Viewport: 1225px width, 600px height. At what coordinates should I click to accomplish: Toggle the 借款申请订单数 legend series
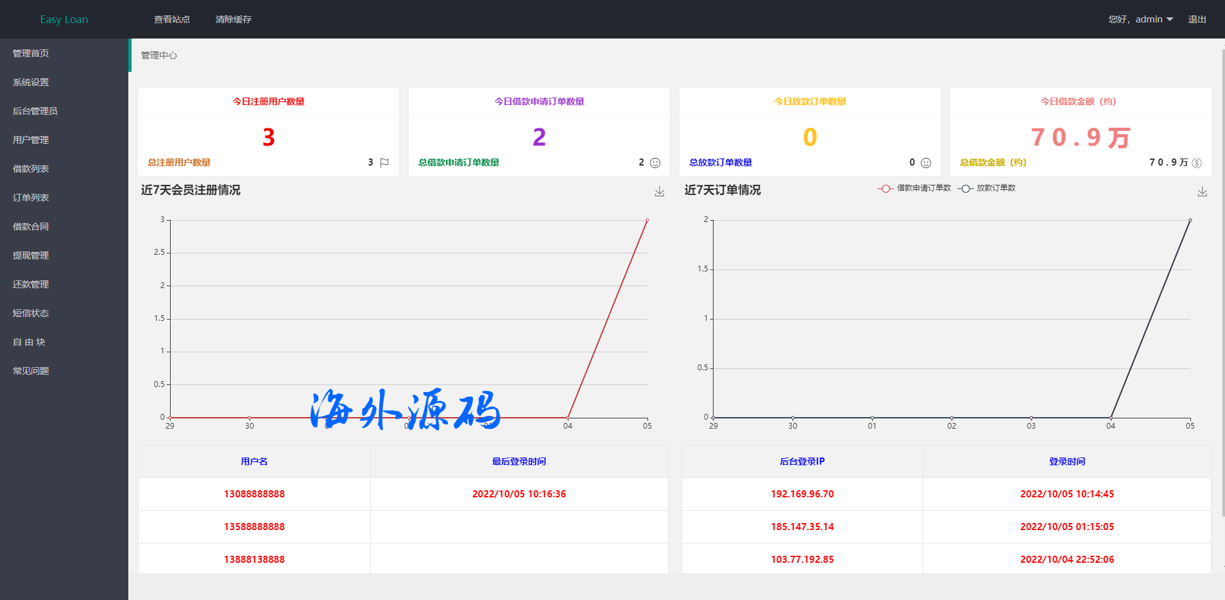(x=915, y=188)
